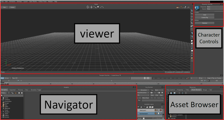The width and height of the screenshot is (224, 120).
Task: Go to previous key in Key Controls
Action: (x=151, y=93)
